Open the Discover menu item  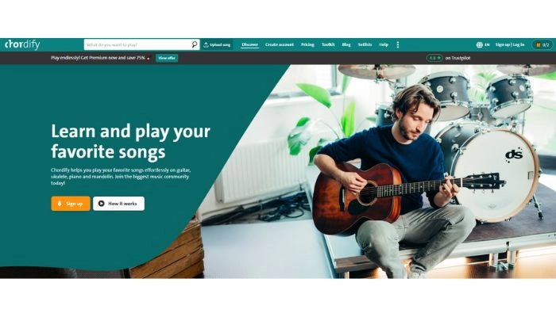click(x=249, y=44)
